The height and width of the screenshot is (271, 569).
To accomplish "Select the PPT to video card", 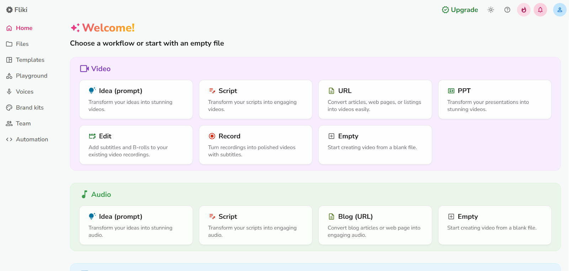I will (495, 100).
